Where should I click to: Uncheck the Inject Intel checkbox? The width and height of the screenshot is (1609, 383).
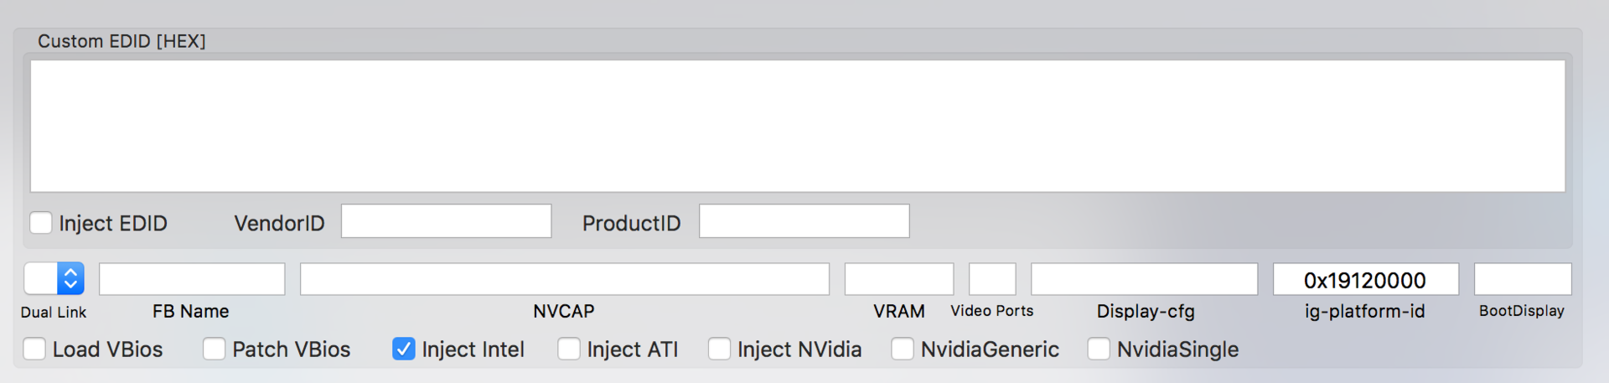pyautogui.click(x=403, y=349)
